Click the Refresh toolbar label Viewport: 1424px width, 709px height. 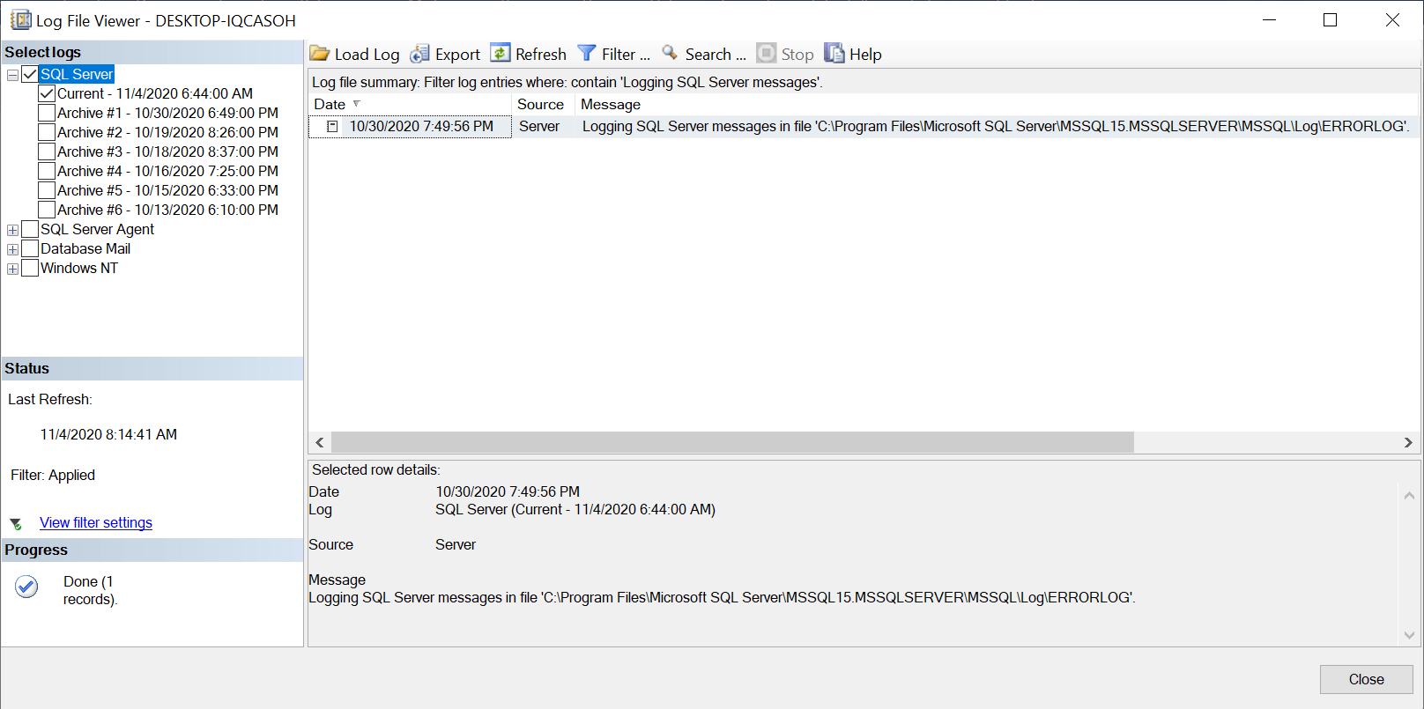click(x=540, y=54)
